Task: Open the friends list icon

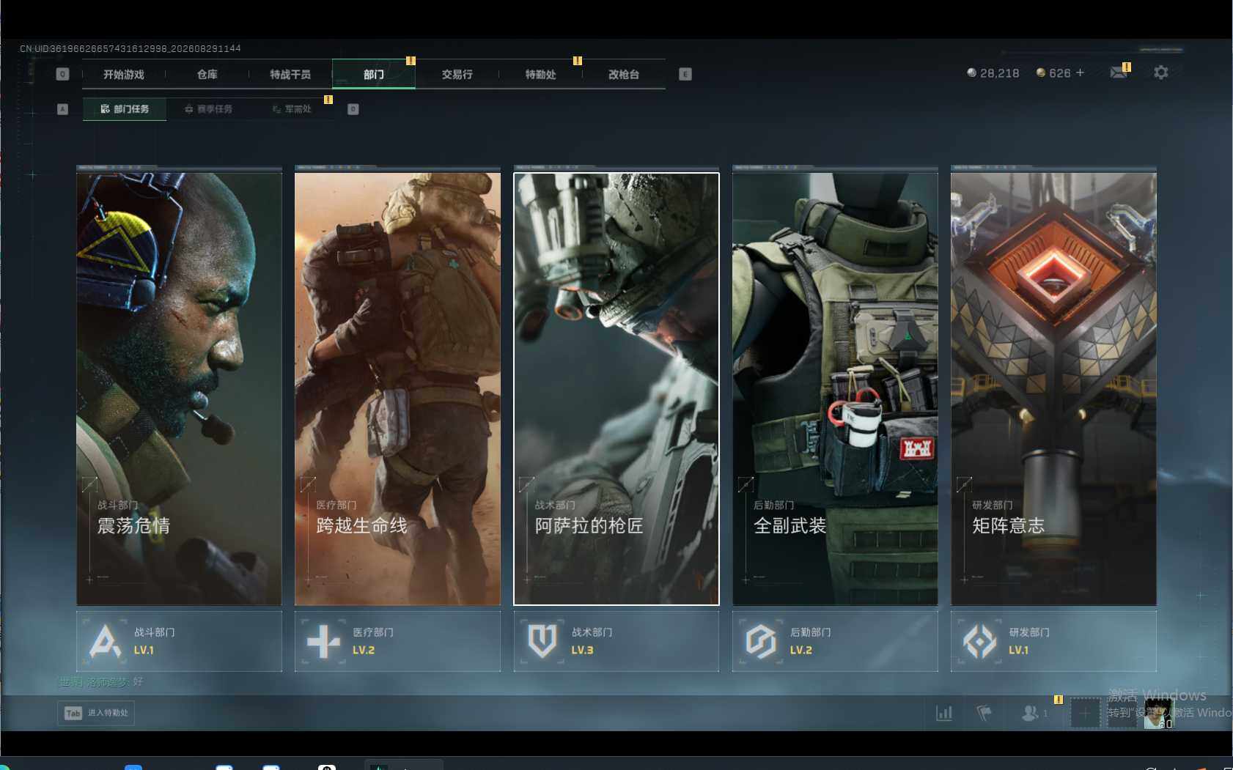Action: click(x=1031, y=712)
